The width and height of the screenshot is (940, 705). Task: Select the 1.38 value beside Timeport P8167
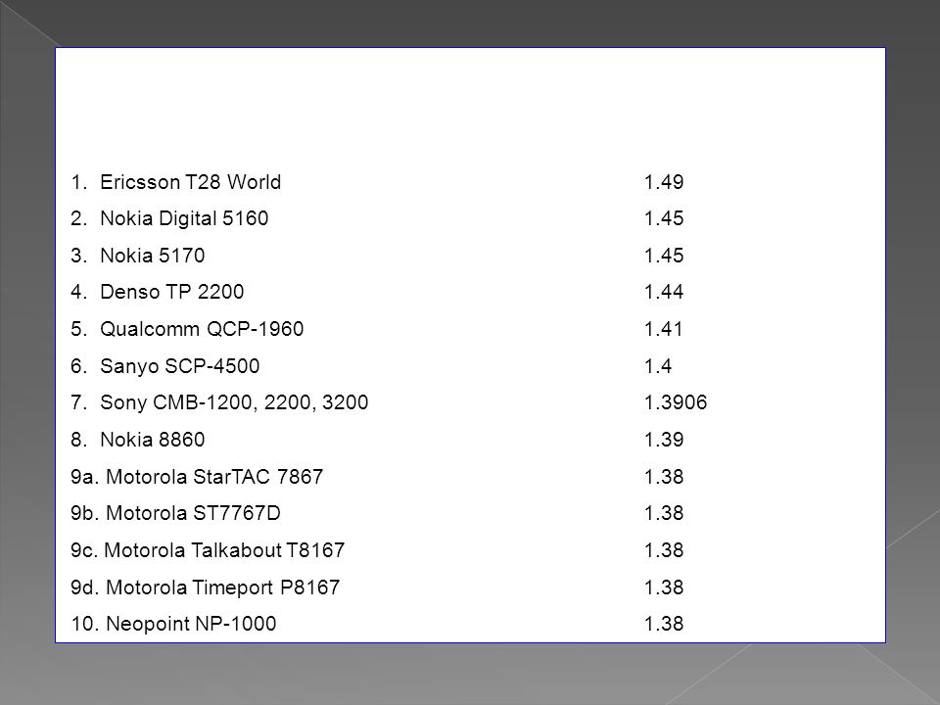click(x=664, y=587)
